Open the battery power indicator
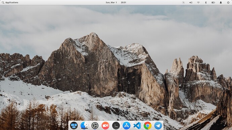The height and width of the screenshot is (130, 232). 213,2
